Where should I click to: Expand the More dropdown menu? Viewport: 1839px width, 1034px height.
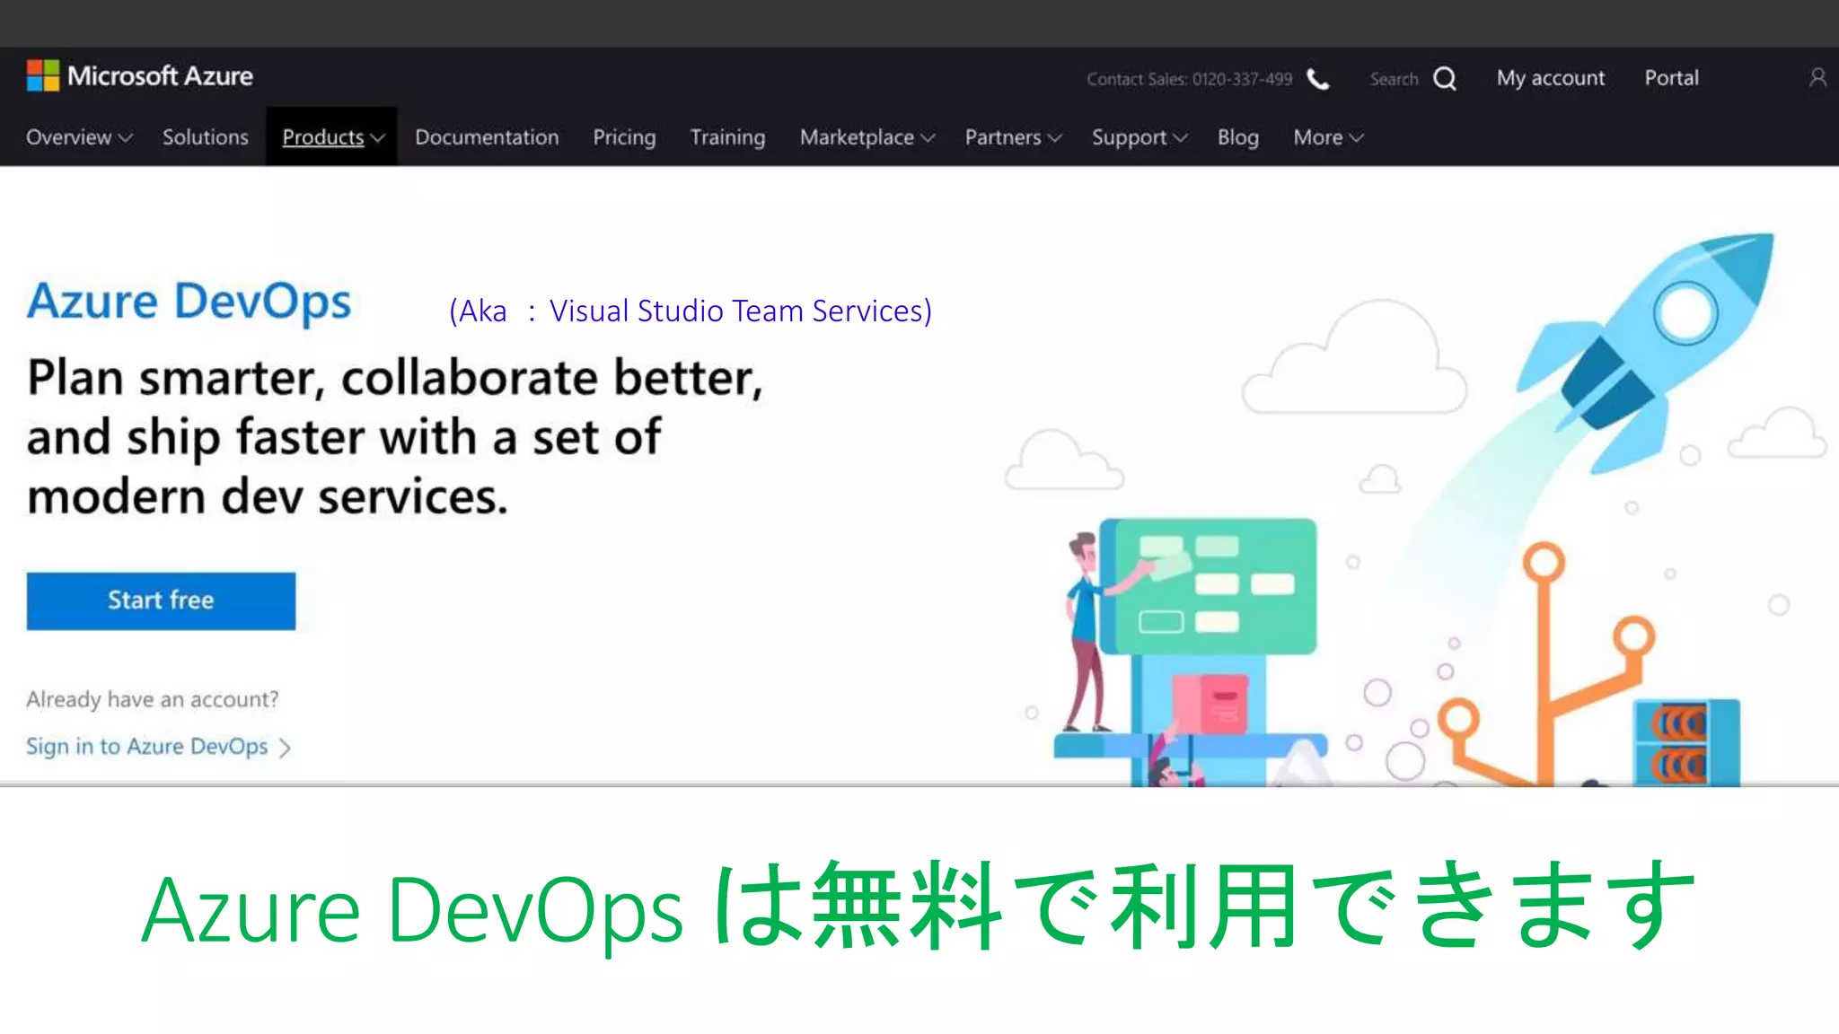pos(1328,137)
